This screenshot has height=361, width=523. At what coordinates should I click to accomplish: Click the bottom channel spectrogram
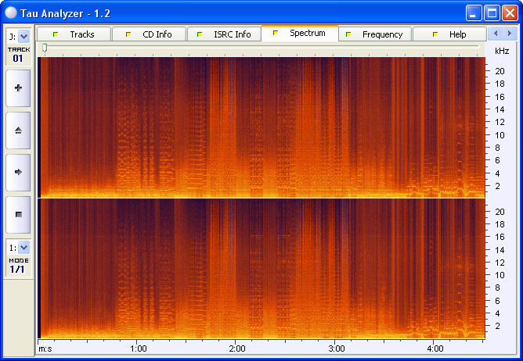tap(261, 269)
